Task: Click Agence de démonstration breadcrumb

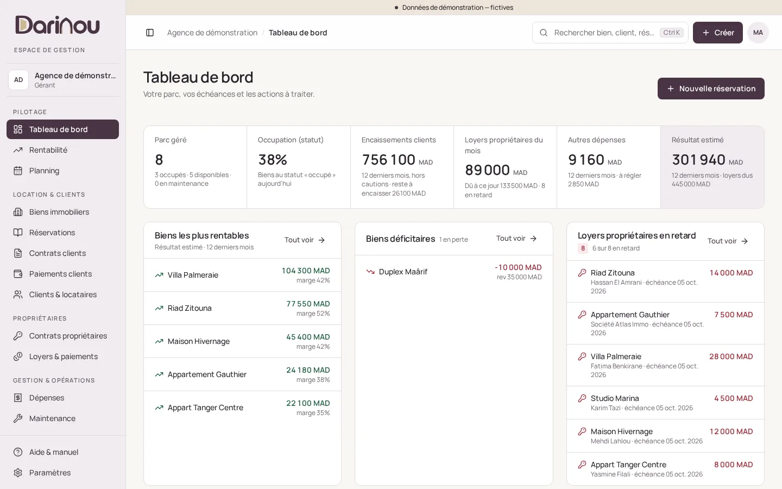Action: (x=212, y=33)
